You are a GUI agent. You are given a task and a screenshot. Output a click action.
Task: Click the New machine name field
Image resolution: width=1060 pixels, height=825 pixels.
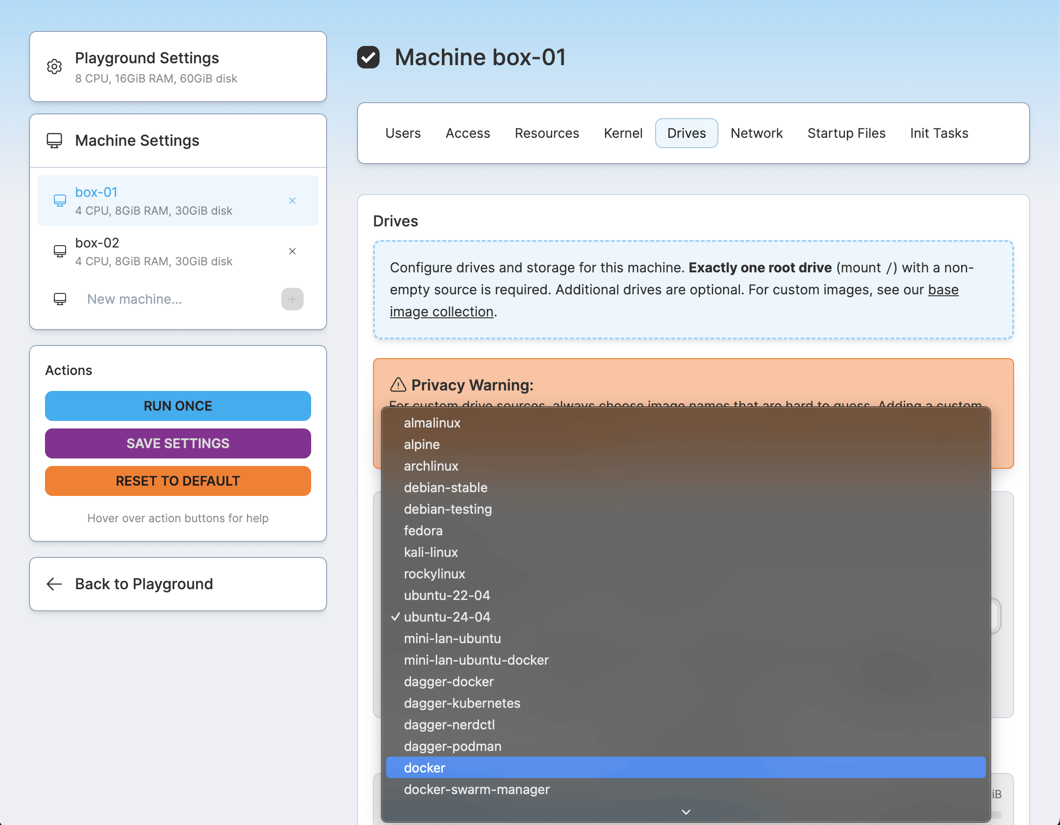click(178, 299)
